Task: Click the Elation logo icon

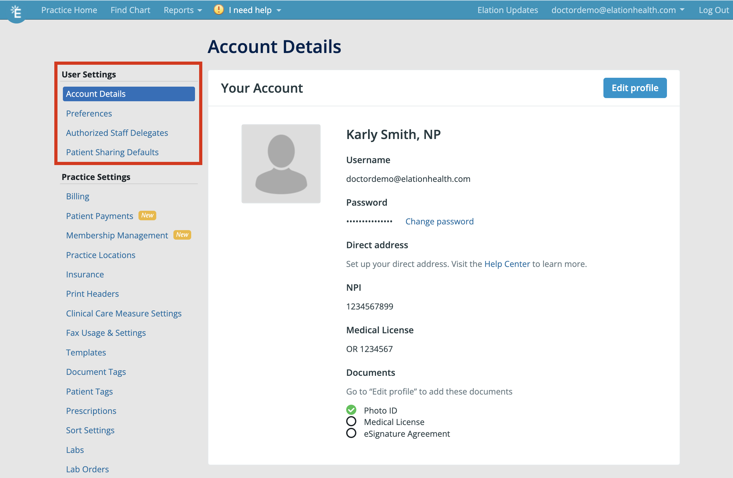Action: pos(16,10)
